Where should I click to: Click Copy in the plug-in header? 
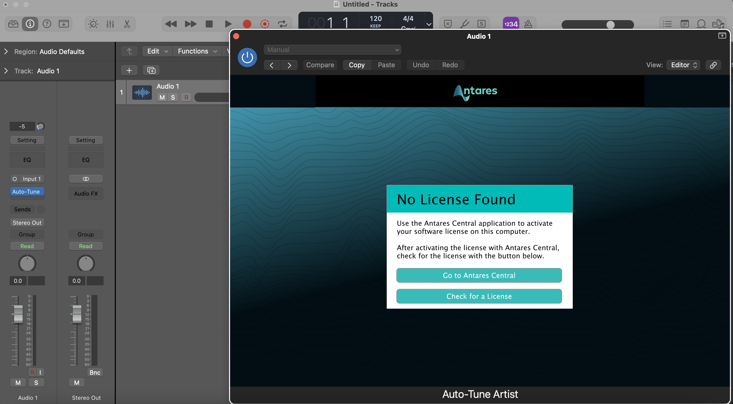tap(357, 65)
